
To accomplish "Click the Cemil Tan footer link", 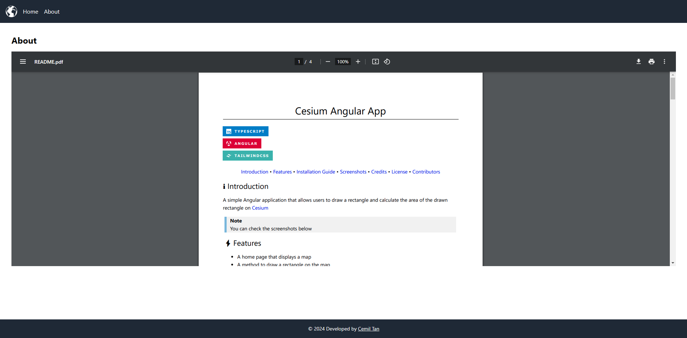I will coord(368,329).
